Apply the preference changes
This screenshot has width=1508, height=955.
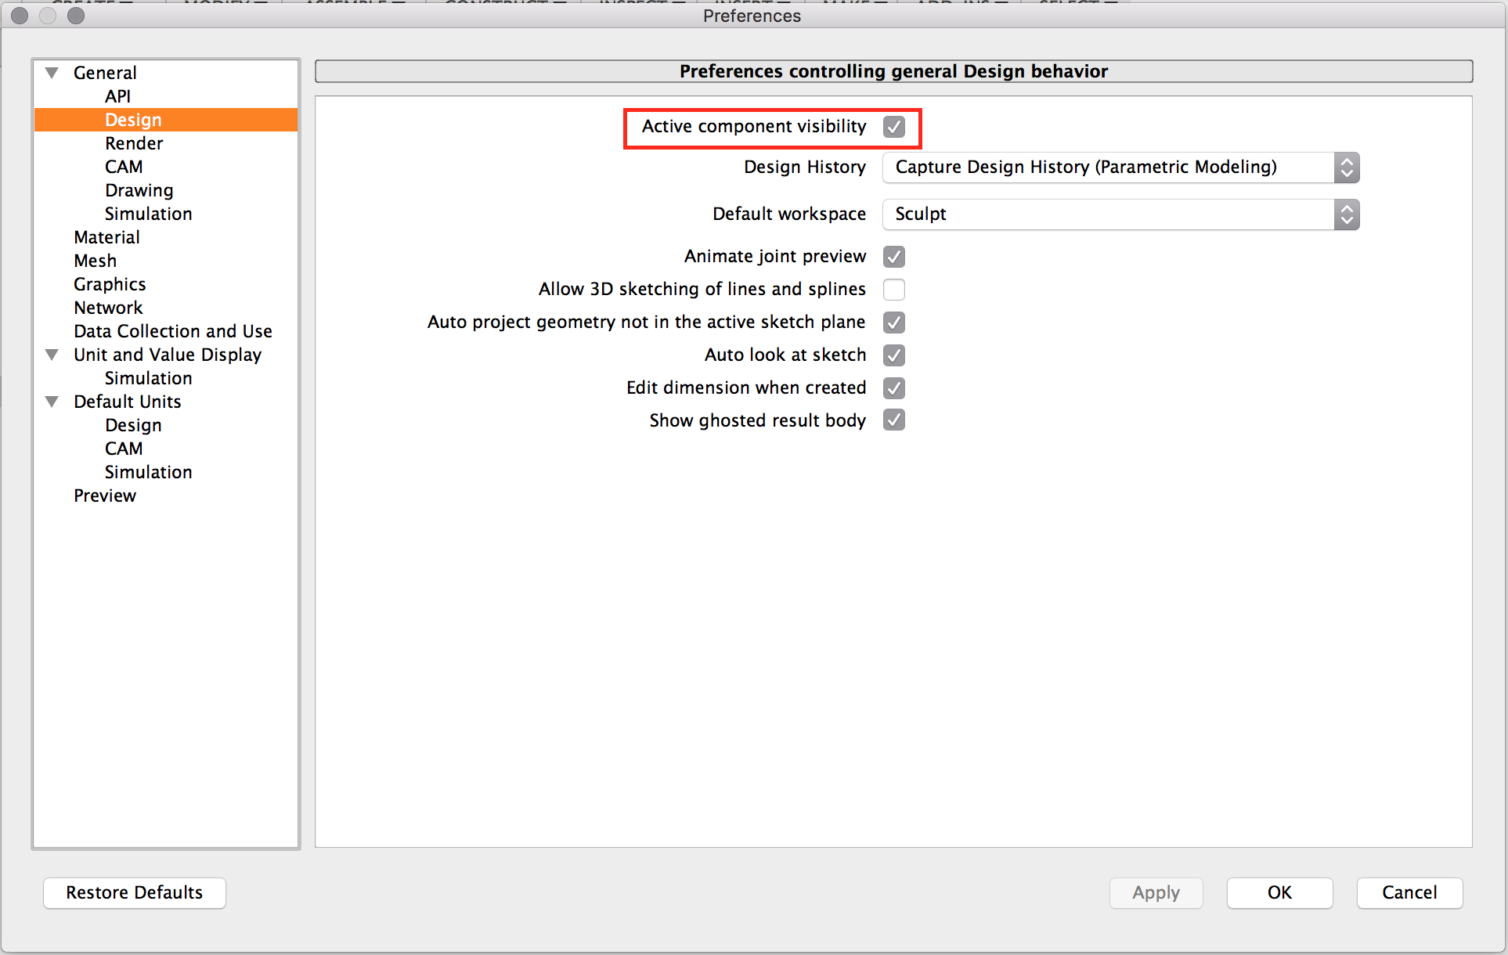(1156, 892)
